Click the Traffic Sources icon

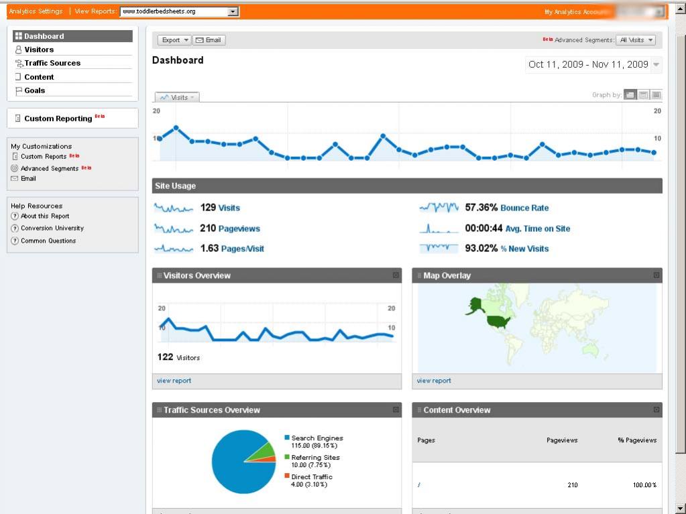[19, 63]
